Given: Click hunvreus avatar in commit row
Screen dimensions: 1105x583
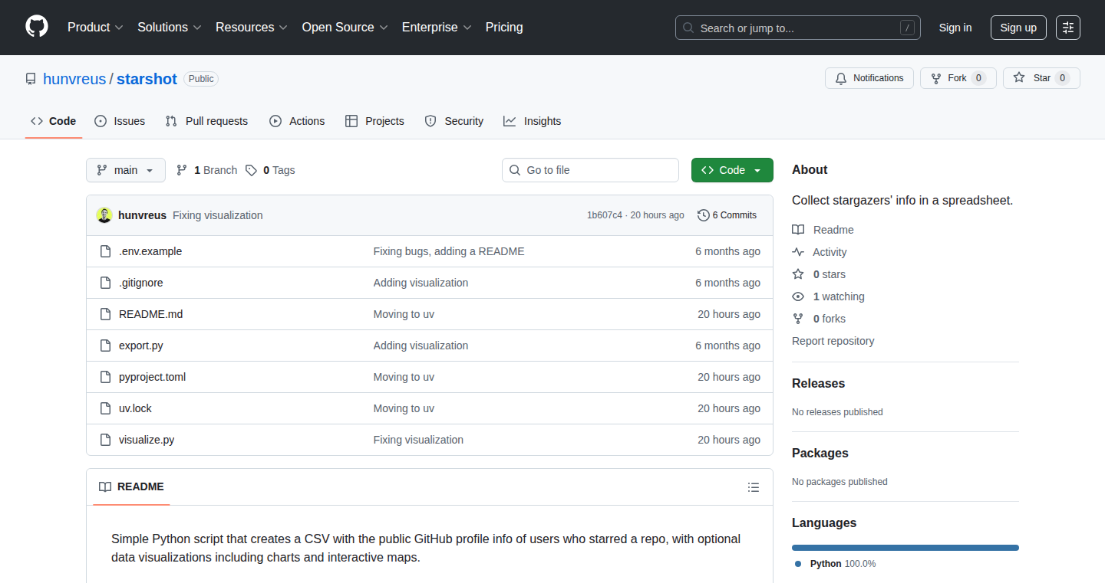Looking at the screenshot, I should coord(104,215).
